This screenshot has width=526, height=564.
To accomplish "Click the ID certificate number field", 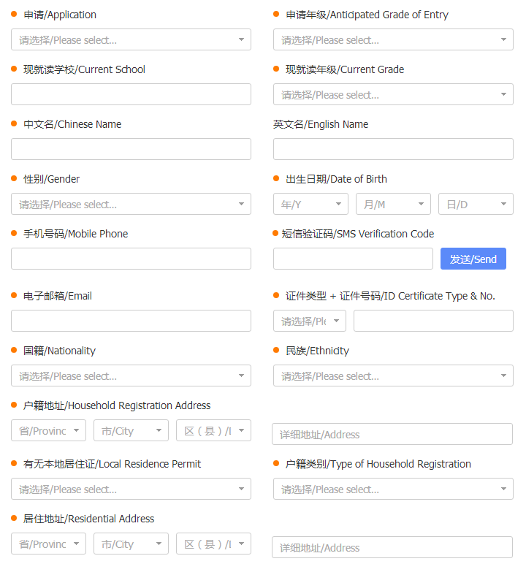I will point(433,321).
